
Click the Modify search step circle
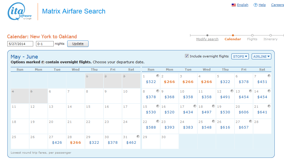tap(207, 35)
